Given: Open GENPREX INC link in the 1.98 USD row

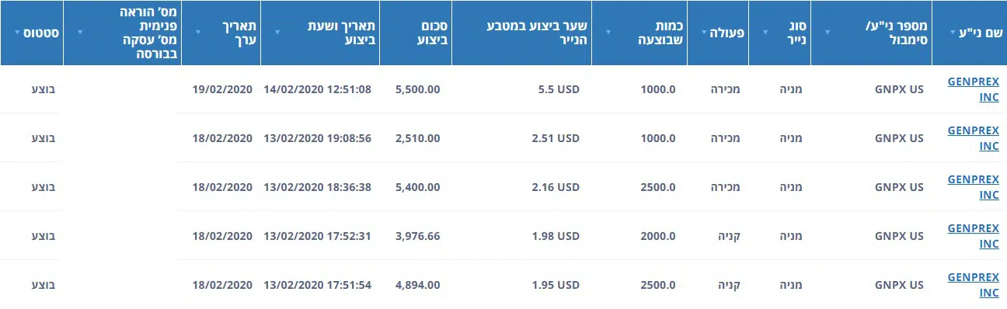Looking at the screenshot, I should tap(974, 236).
